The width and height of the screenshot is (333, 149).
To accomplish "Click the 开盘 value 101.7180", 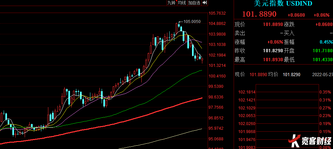I will pos(323,51).
